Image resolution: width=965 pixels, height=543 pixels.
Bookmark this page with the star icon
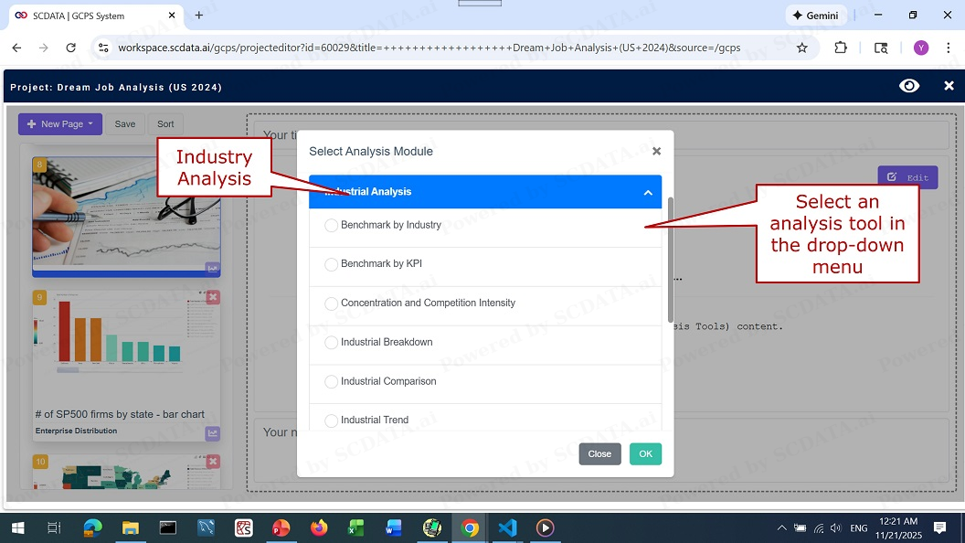click(x=801, y=48)
